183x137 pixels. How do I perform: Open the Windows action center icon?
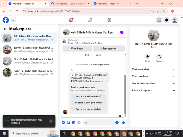(177, 133)
